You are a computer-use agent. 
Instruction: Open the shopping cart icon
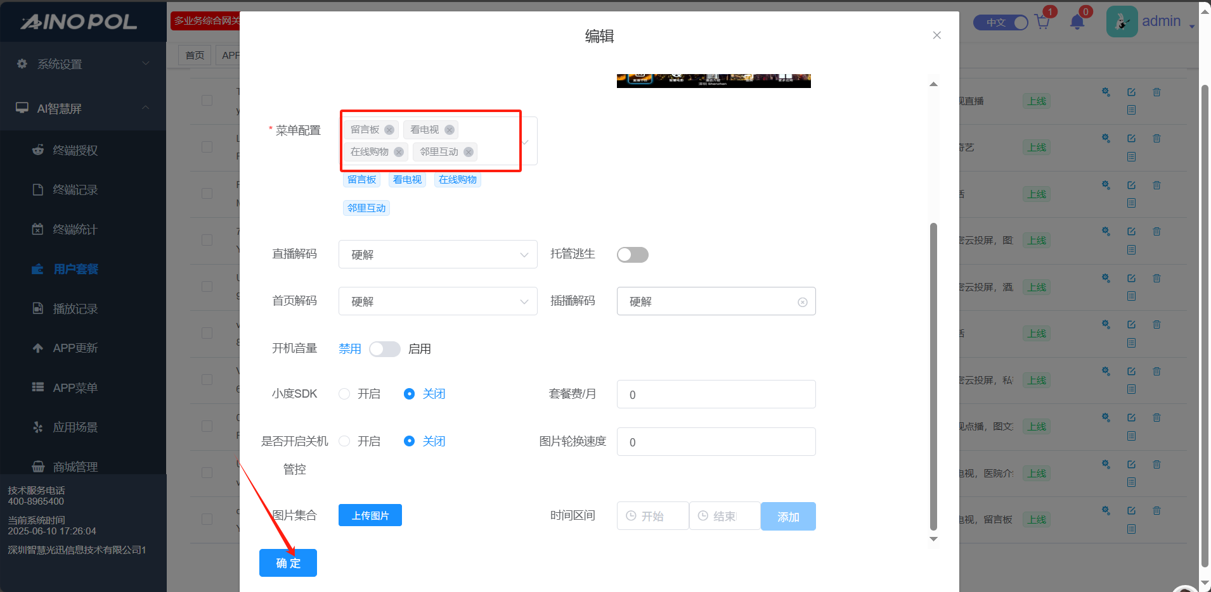pyautogui.click(x=1042, y=22)
